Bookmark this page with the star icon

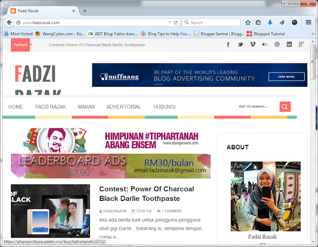tap(248, 22)
